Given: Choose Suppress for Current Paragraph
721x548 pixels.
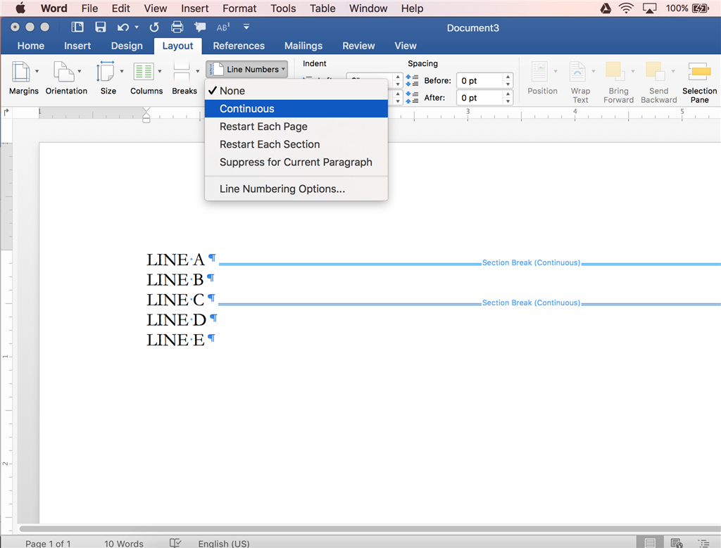Looking at the screenshot, I should point(296,163).
